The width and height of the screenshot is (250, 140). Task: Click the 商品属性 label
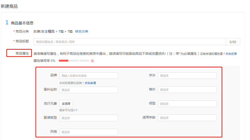pos(22,53)
